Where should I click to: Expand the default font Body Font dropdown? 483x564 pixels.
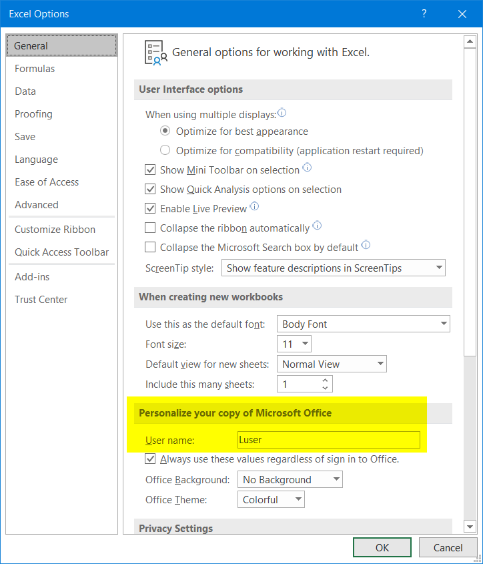coord(363,324)
